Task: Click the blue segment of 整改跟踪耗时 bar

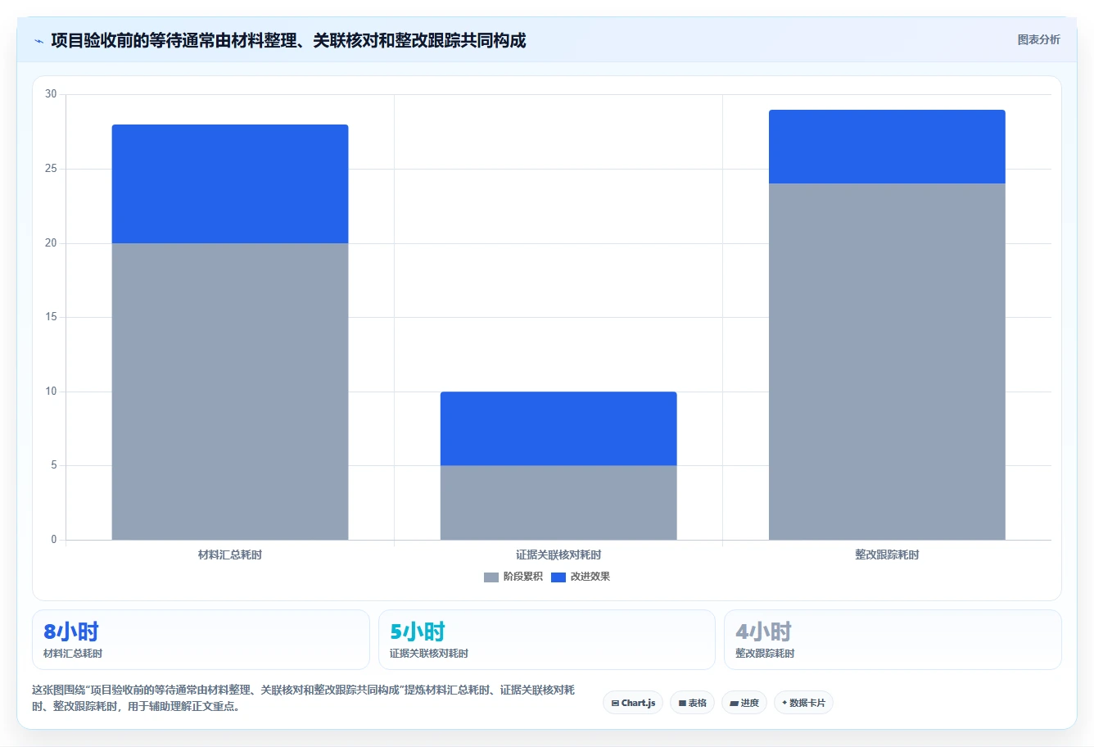Action: point(887,147)
